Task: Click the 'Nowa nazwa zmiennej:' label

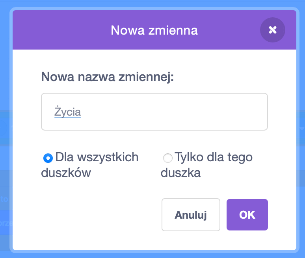Action: pyautogui.click(x=108, y=76)
